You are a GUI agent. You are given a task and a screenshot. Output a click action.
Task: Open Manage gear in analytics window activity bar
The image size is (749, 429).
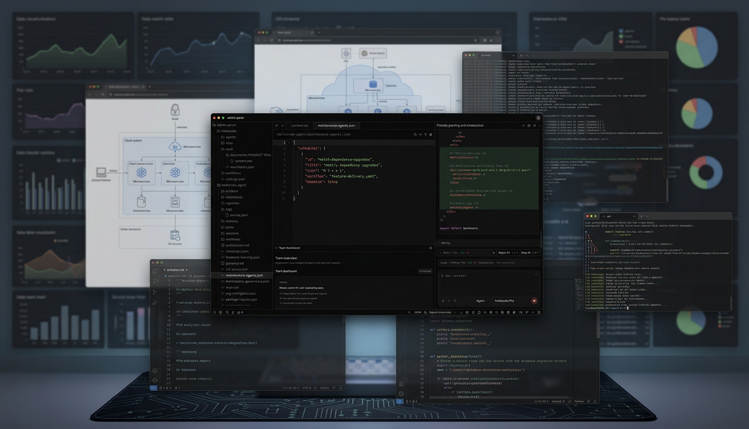155,380
